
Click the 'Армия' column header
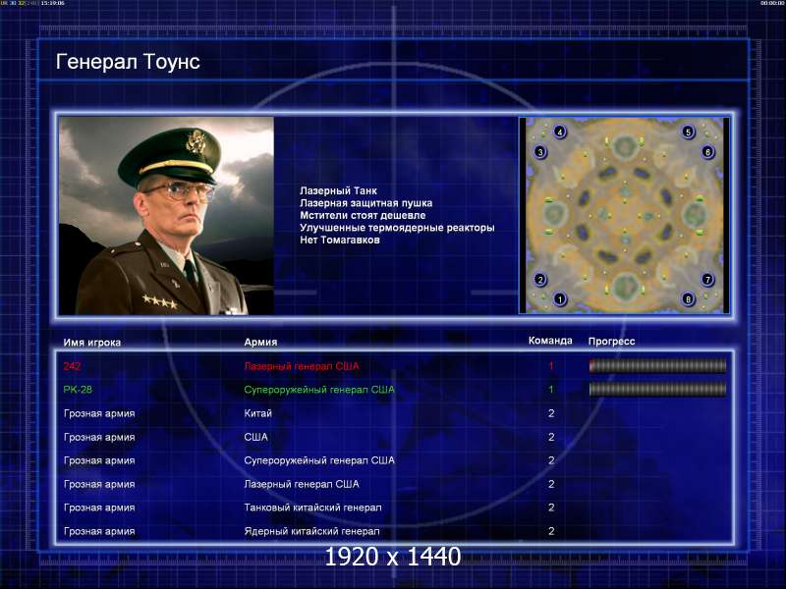click(x=260, y=342)
